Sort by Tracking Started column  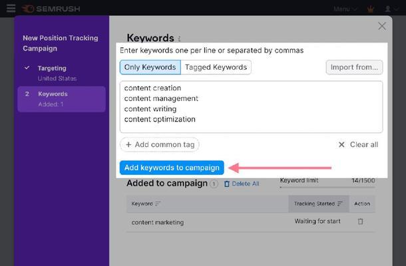pos(318,204)
